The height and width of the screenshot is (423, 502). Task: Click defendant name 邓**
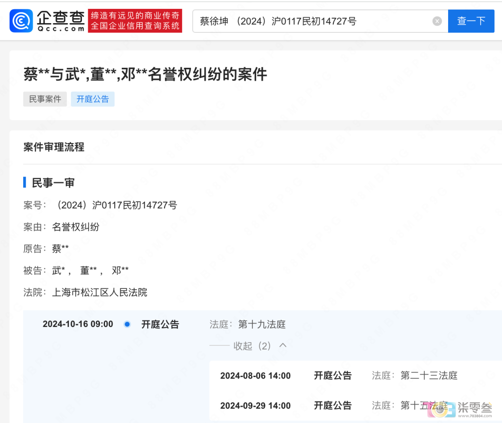pos(120,271)
